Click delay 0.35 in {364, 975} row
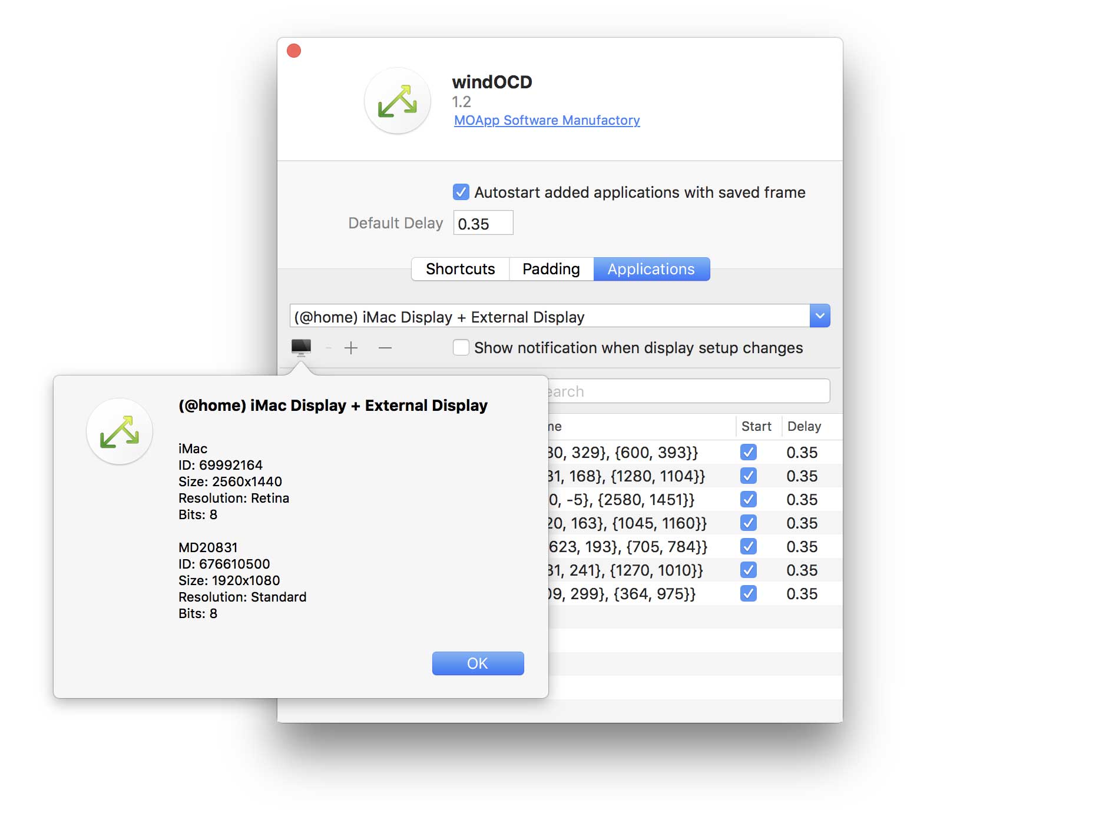This screenshot has height=817, width=1119. click(802, 594)
